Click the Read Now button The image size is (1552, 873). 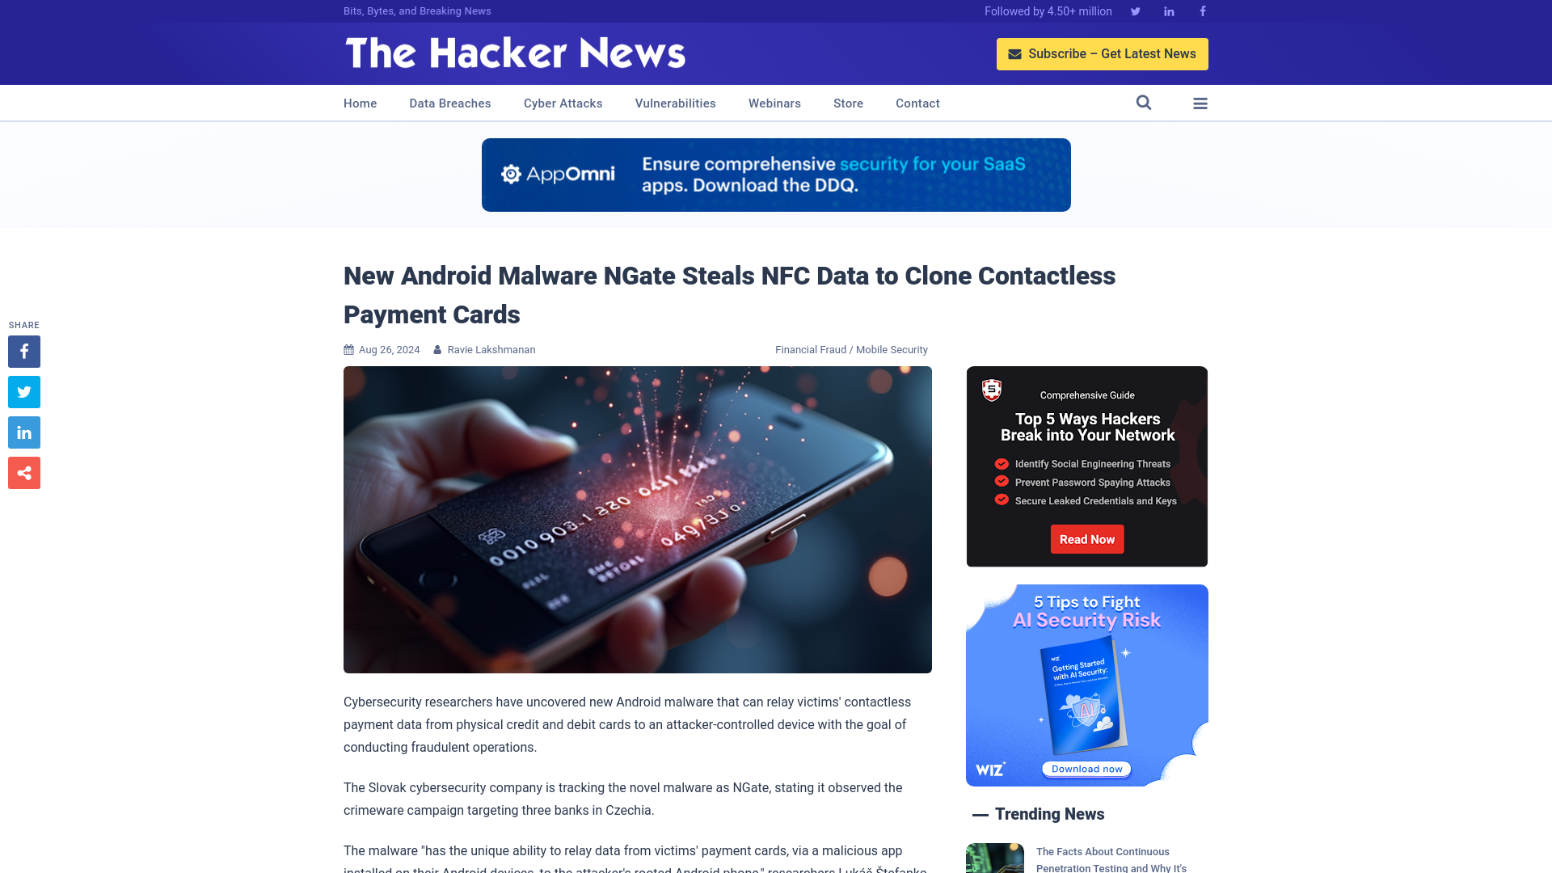tap(1087, 539)
